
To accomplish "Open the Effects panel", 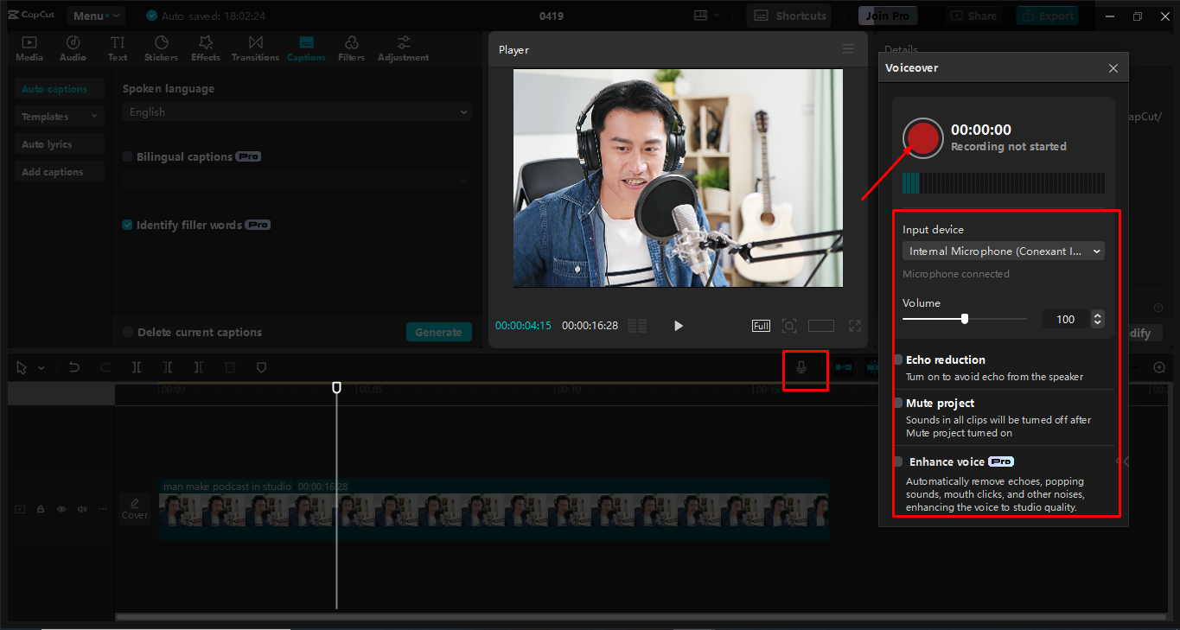I will pos(206,48).
